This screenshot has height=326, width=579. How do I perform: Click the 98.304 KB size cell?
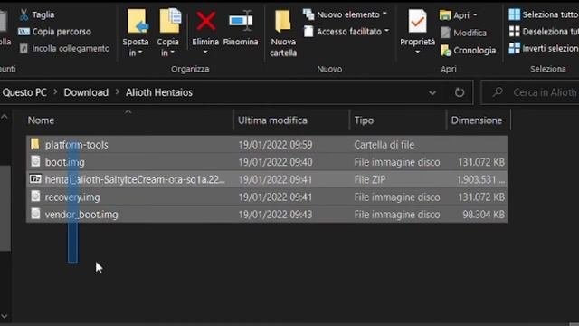tap(483, 215)
